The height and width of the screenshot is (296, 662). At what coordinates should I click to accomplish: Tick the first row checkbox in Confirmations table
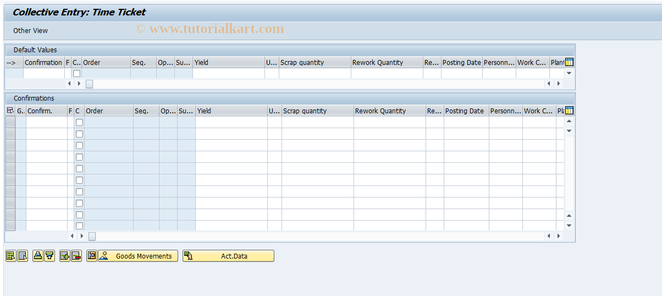click(x=80, y=122)
